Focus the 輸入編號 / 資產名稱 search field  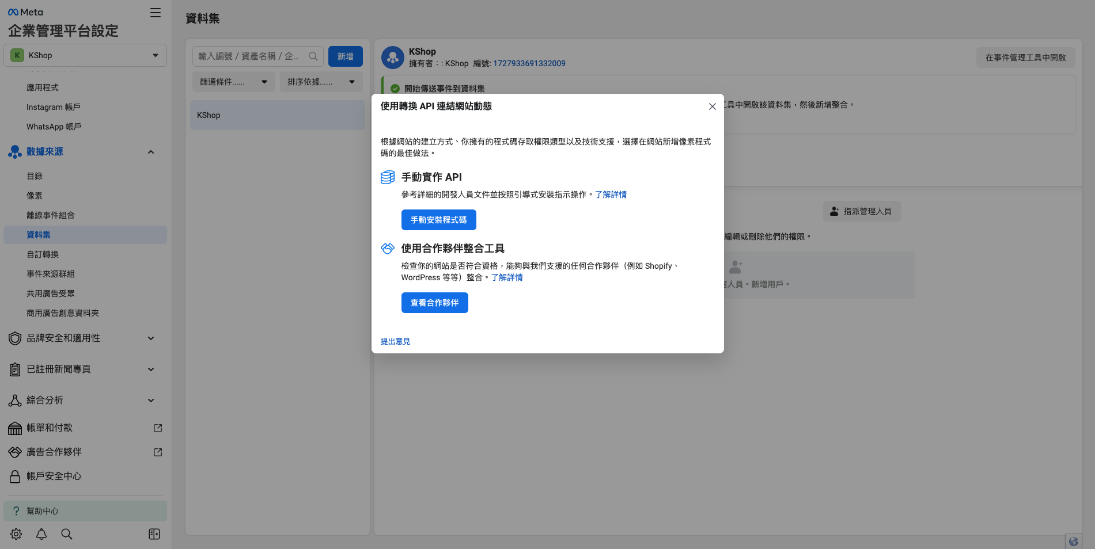coord(258,56)
